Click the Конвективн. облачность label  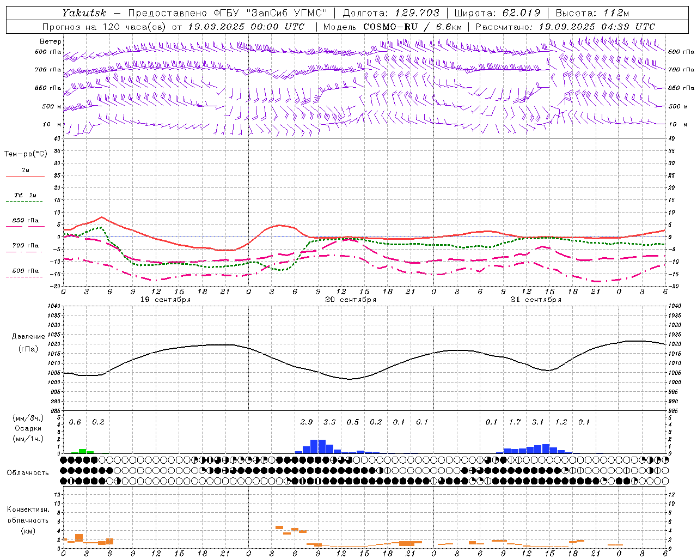point(28,514)
